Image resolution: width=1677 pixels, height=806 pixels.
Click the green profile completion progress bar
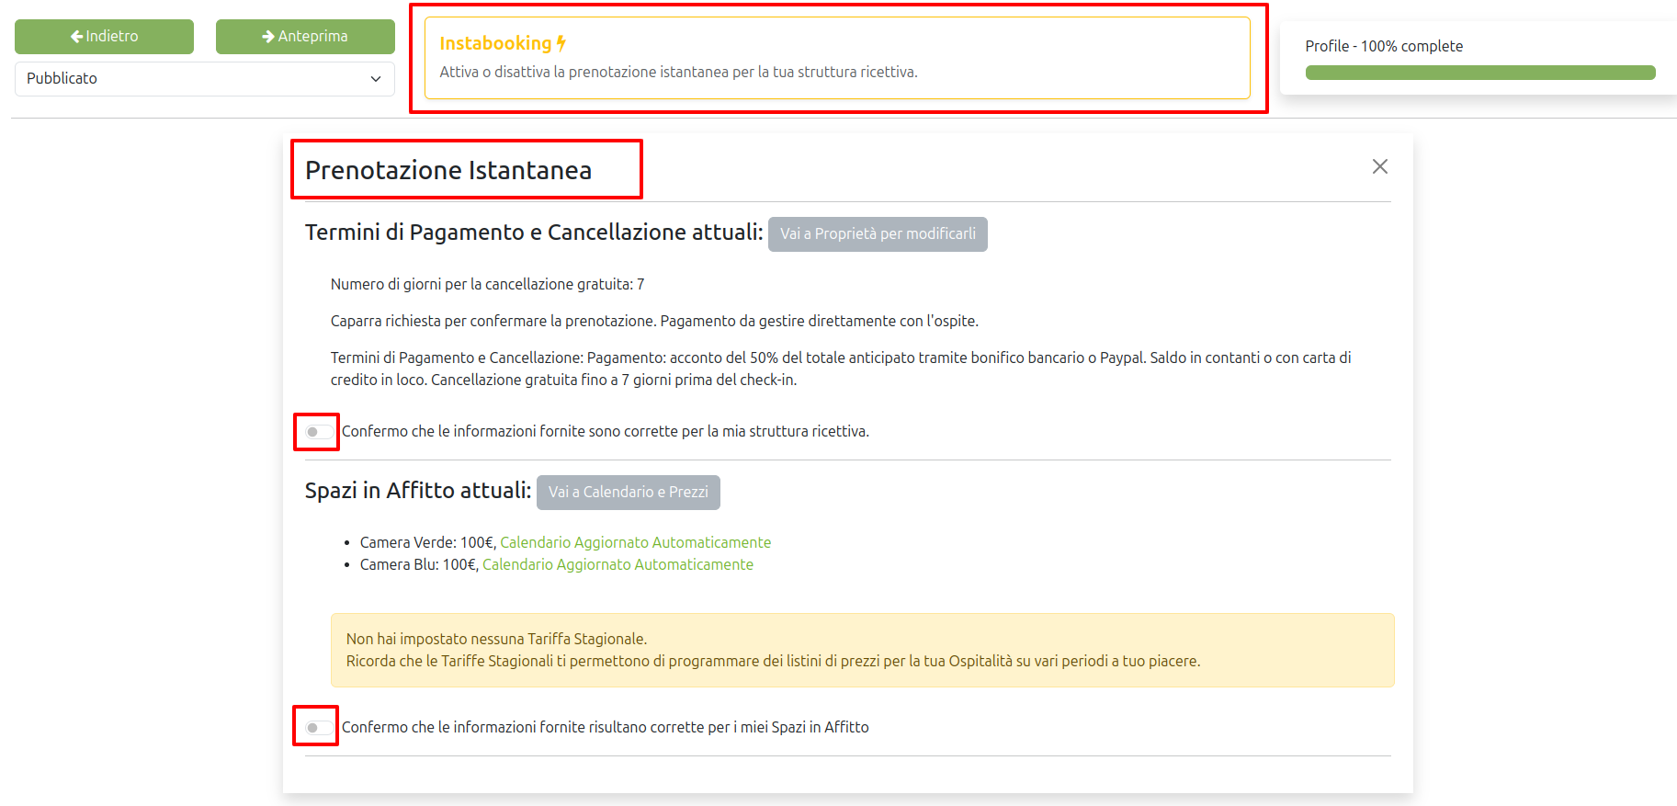click(1479, 73)
